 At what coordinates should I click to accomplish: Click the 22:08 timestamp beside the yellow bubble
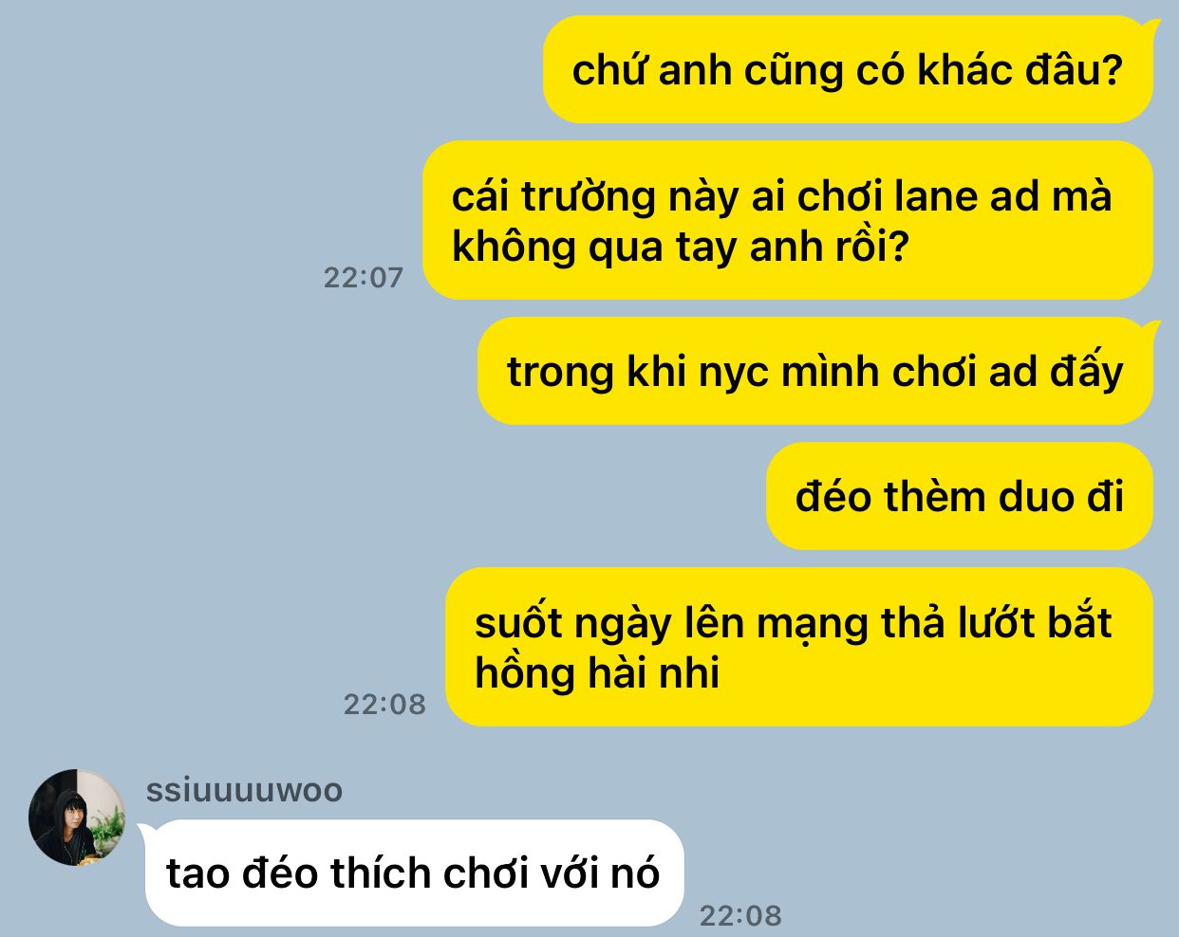(x=384, y=704)
